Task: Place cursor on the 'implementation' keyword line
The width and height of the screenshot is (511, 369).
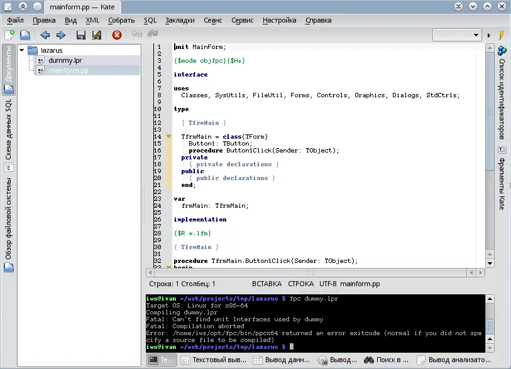Action: click(200, 220)
